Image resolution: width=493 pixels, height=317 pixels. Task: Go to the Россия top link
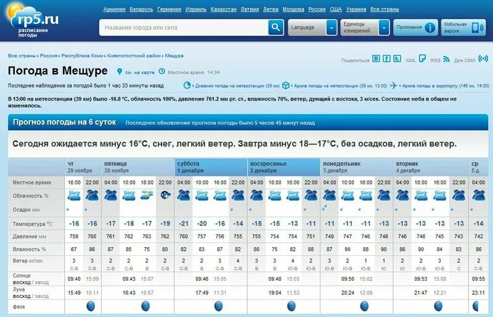(317, 9)
